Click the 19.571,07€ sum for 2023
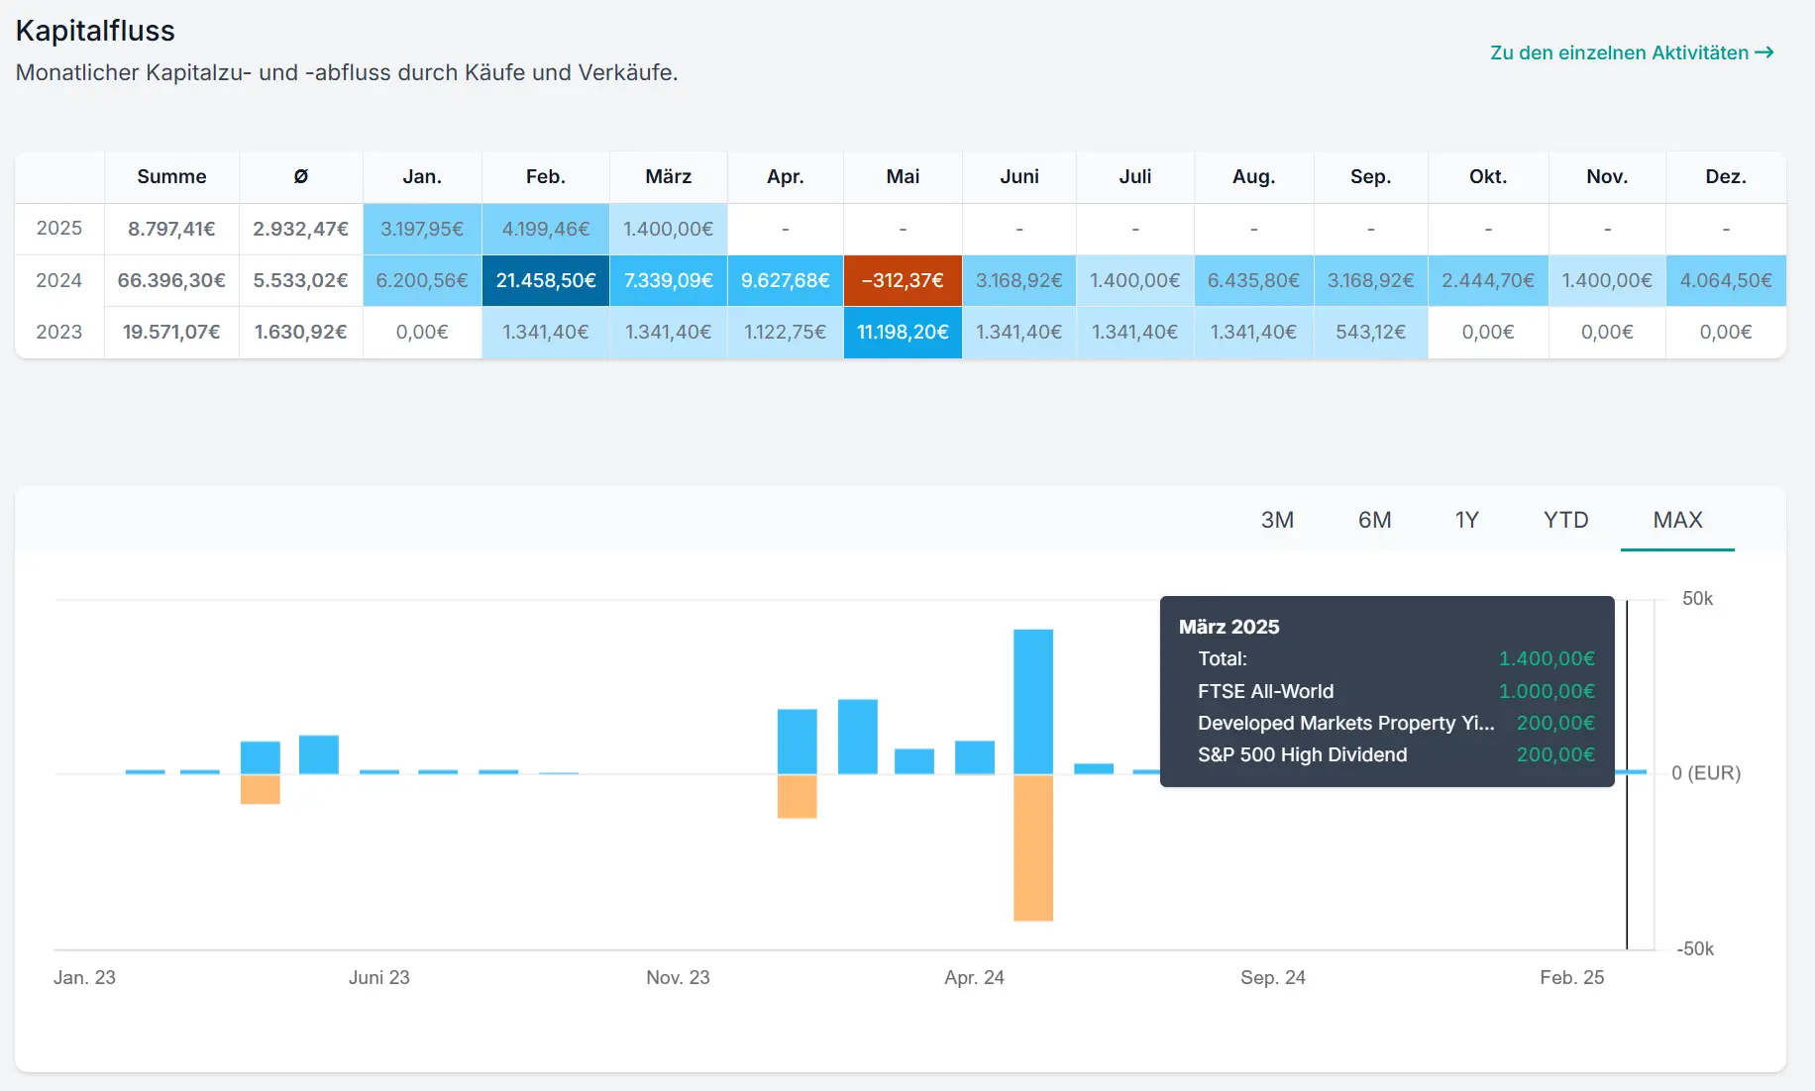The width and height of the screenshot is (1815, 1091). pyautogui.click(x=171, y=332)
